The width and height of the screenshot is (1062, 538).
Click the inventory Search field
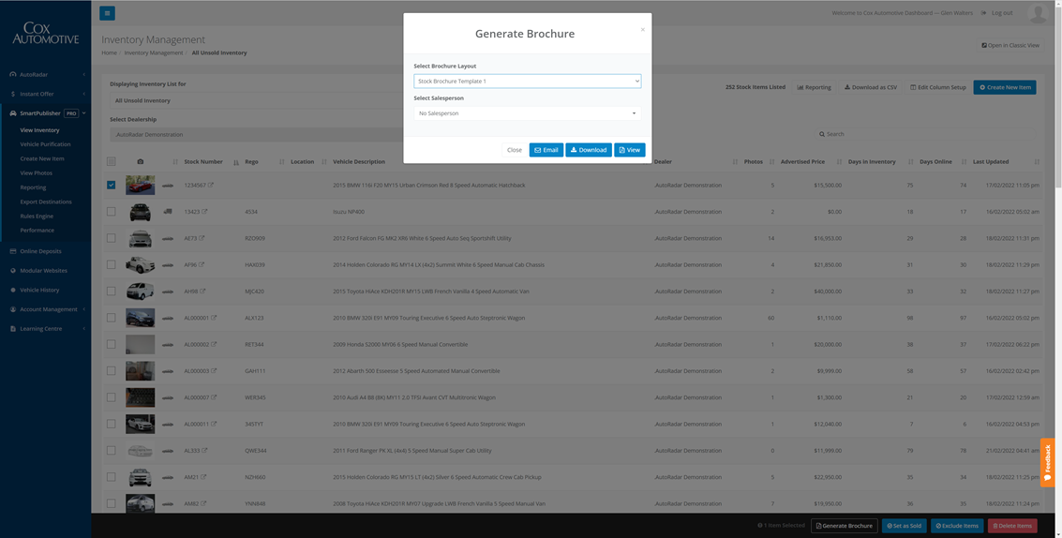pos(925,134)
